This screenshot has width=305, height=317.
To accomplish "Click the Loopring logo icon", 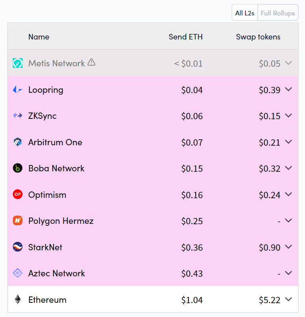I will coord(17,90).
